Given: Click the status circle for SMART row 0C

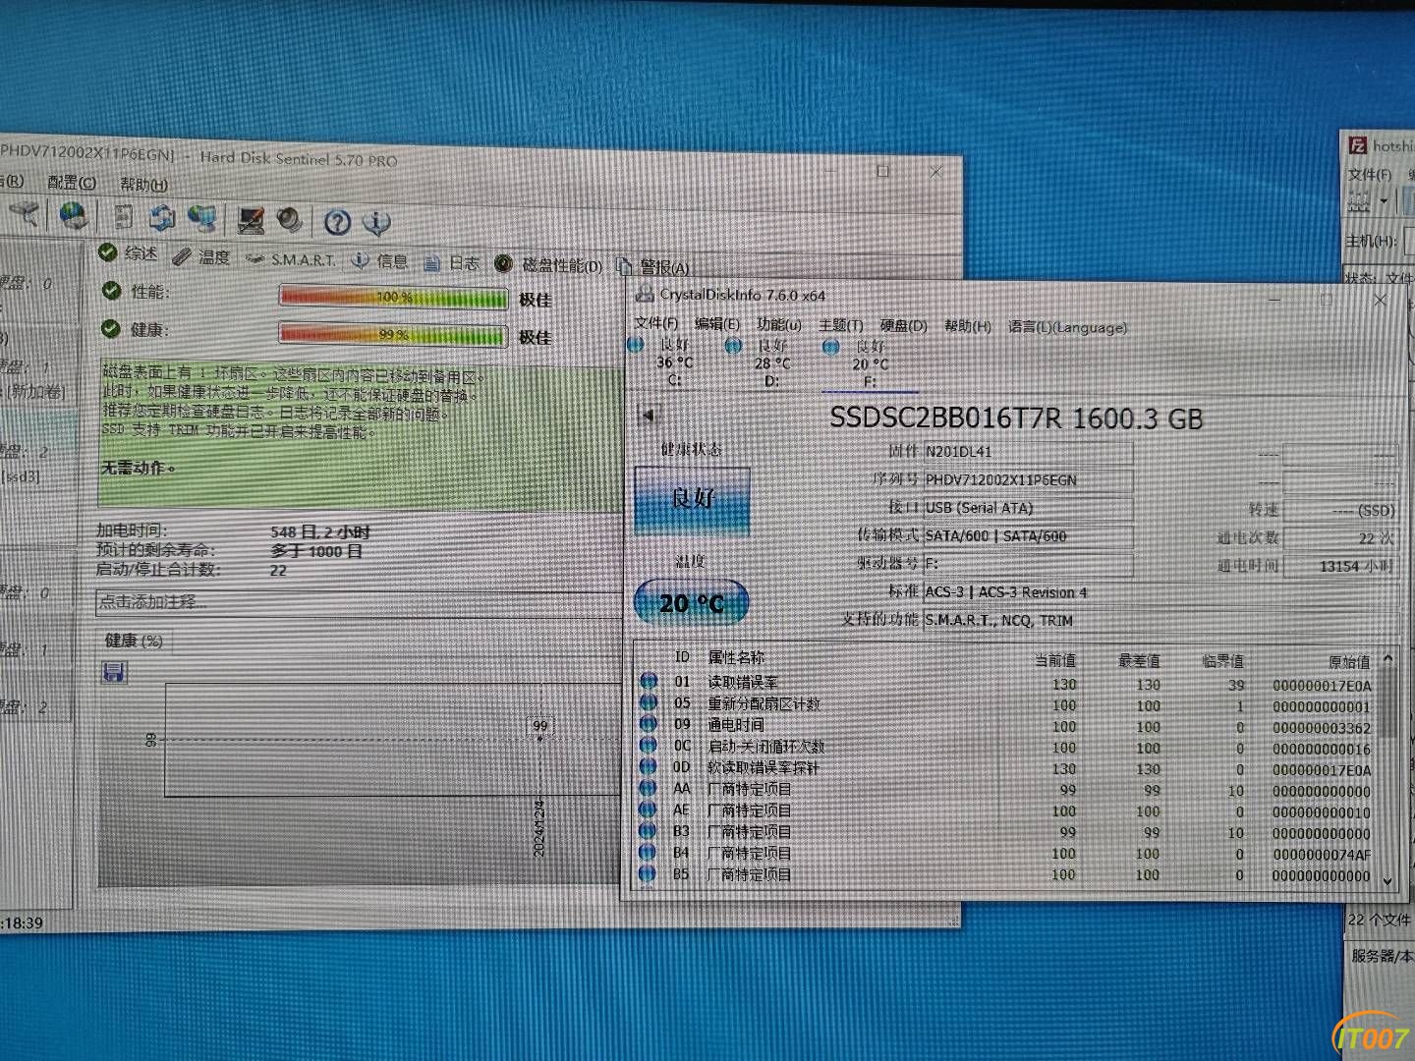Looking at the screenshot, I should [649, 746].
